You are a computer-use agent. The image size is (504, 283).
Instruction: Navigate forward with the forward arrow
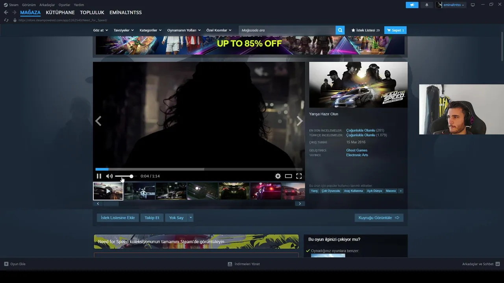[x=14, y=13]
